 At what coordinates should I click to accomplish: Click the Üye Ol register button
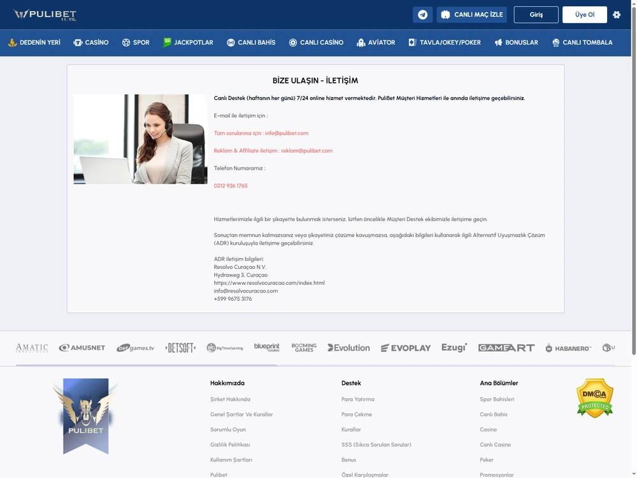pos(585,15)
